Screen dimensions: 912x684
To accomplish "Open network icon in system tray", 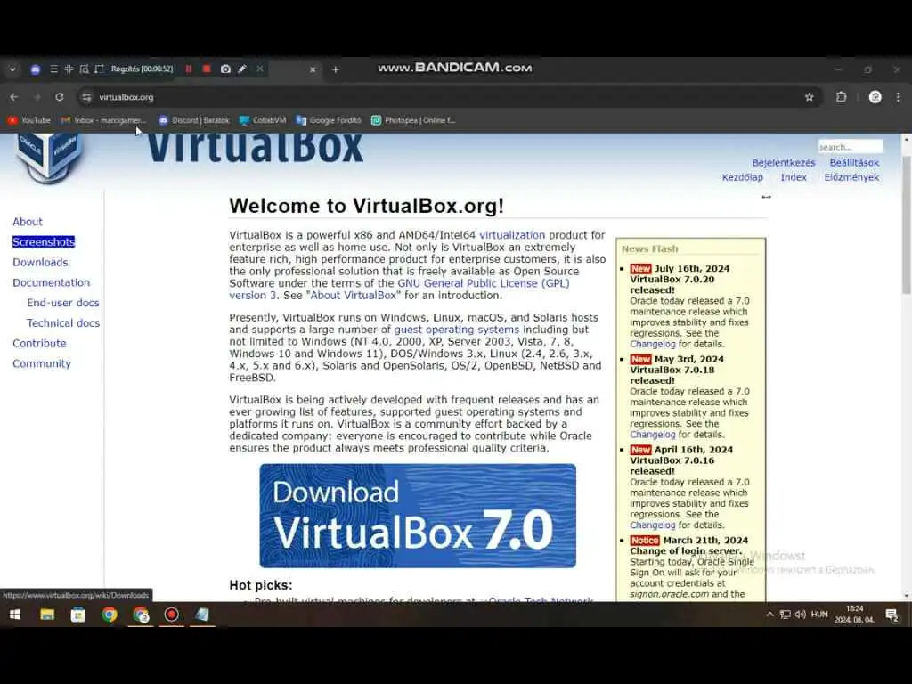I will pos(786,615).
